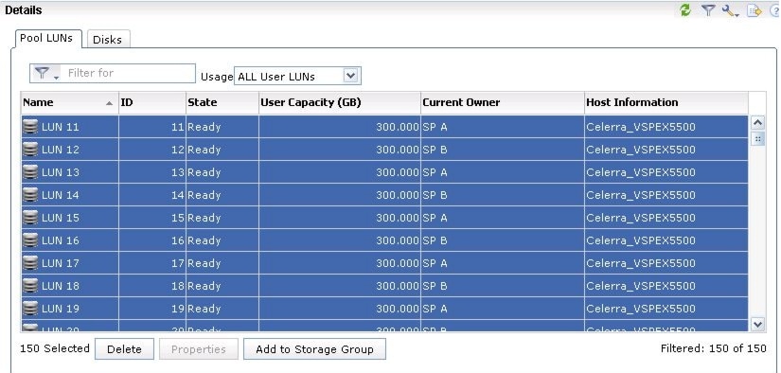
Task: Switch to the Disks tab
Action: pos(108,40)
